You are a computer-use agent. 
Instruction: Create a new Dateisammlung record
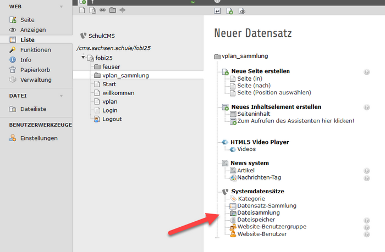tap(258, 212)
